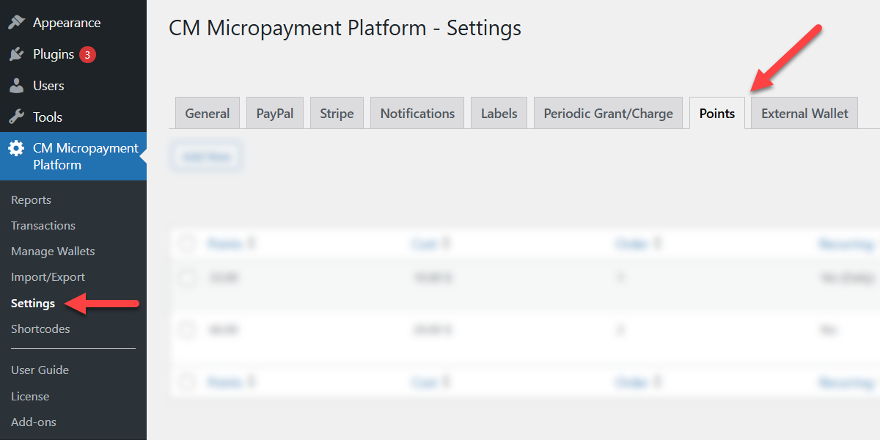Switch to the Stripe tab

[337, 113]
